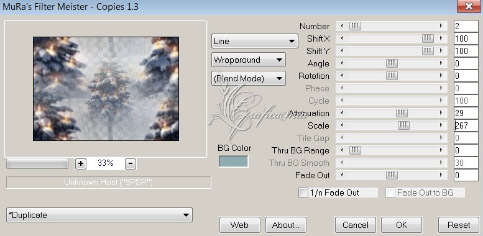
Task: Confirm filter settings with OK
Action: [402, 225]
